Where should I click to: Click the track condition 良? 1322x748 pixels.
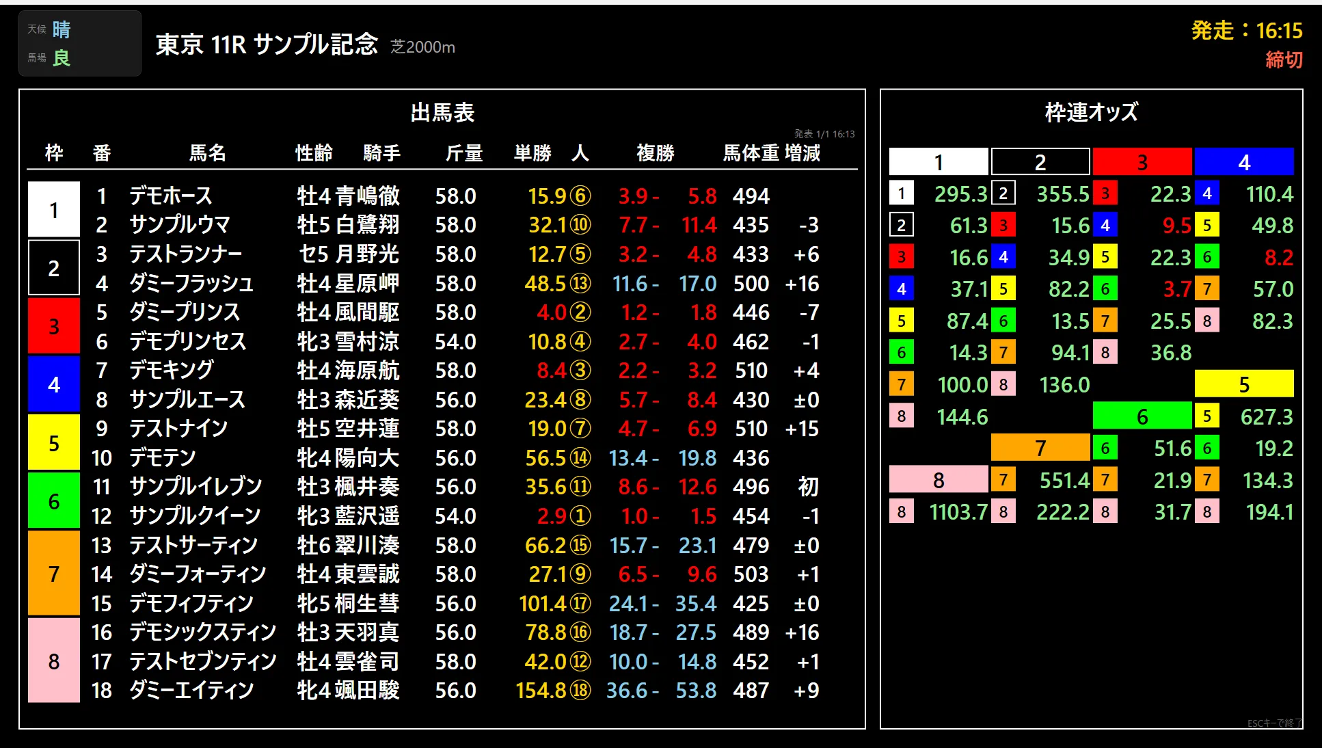pyautogui.click(x=62, y=58)
